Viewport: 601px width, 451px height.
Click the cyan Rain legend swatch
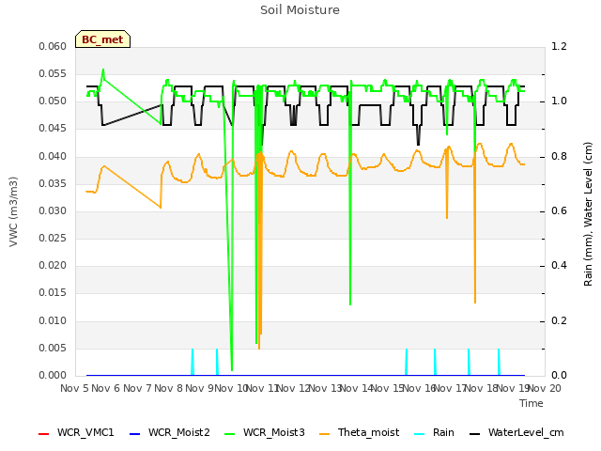point(420,434)
